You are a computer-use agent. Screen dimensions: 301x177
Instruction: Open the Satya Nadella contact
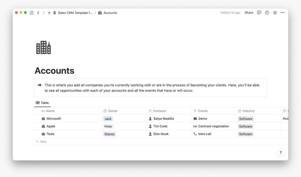click(x=163, y=119)
